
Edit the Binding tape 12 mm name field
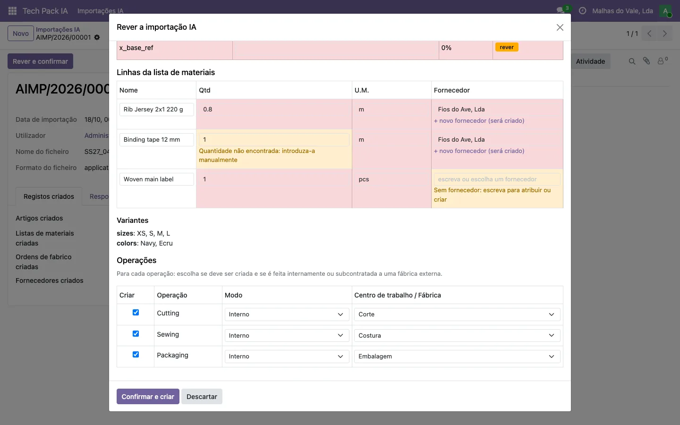pos(157,140)
